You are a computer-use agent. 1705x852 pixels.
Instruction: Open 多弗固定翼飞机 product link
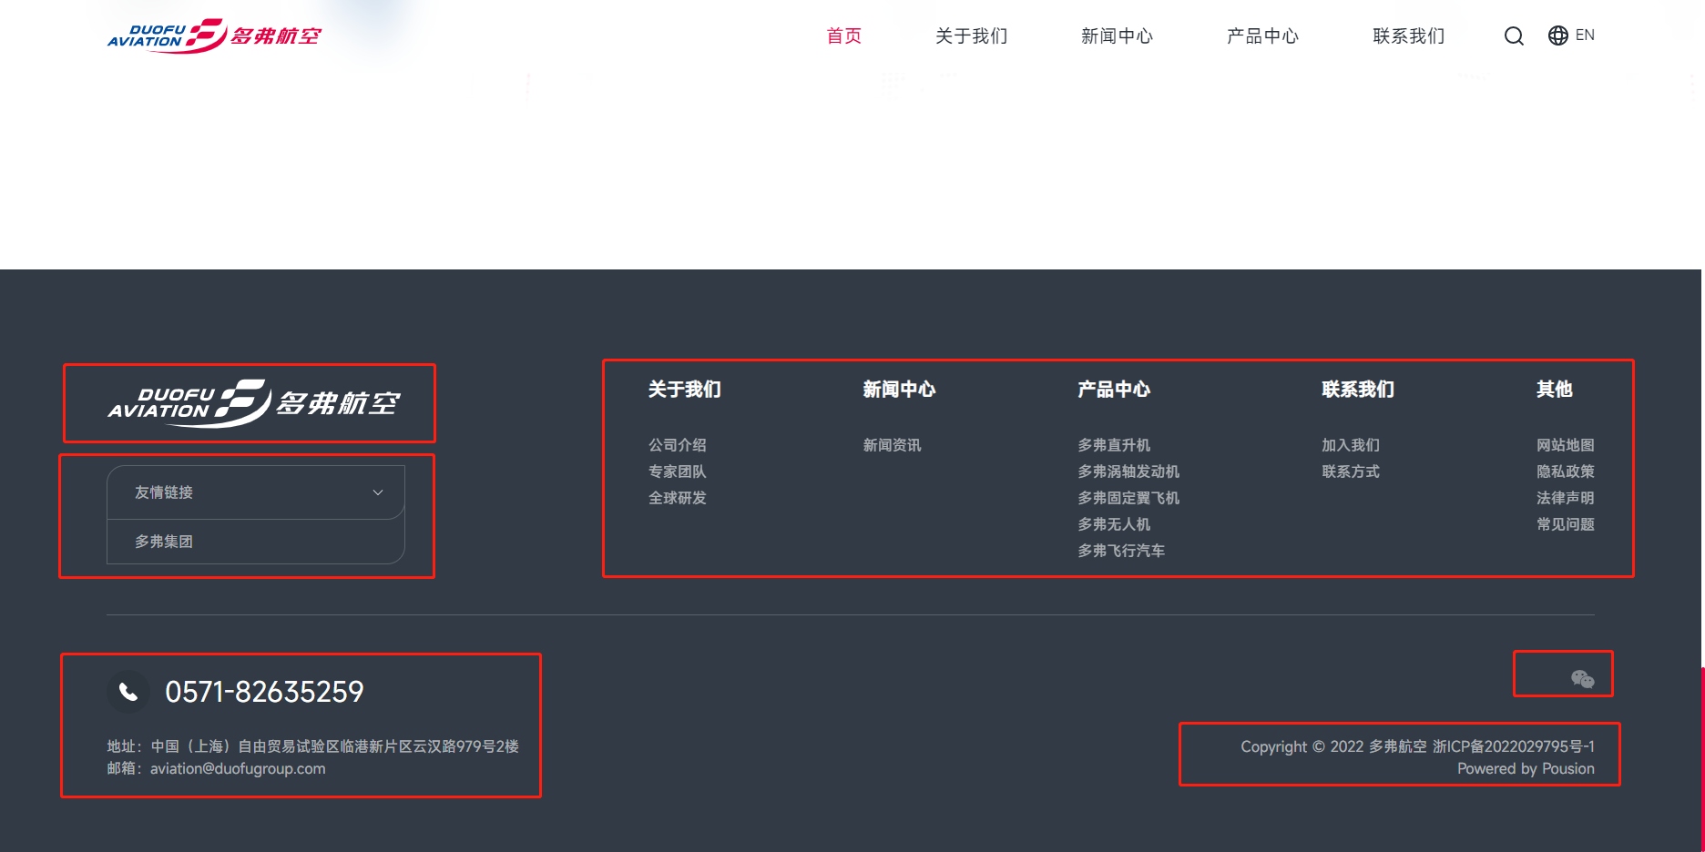point(1129,498)
